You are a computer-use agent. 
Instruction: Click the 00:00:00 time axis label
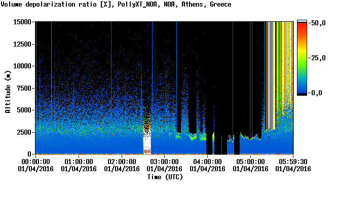pyautogui.click(x=35, y=162)
